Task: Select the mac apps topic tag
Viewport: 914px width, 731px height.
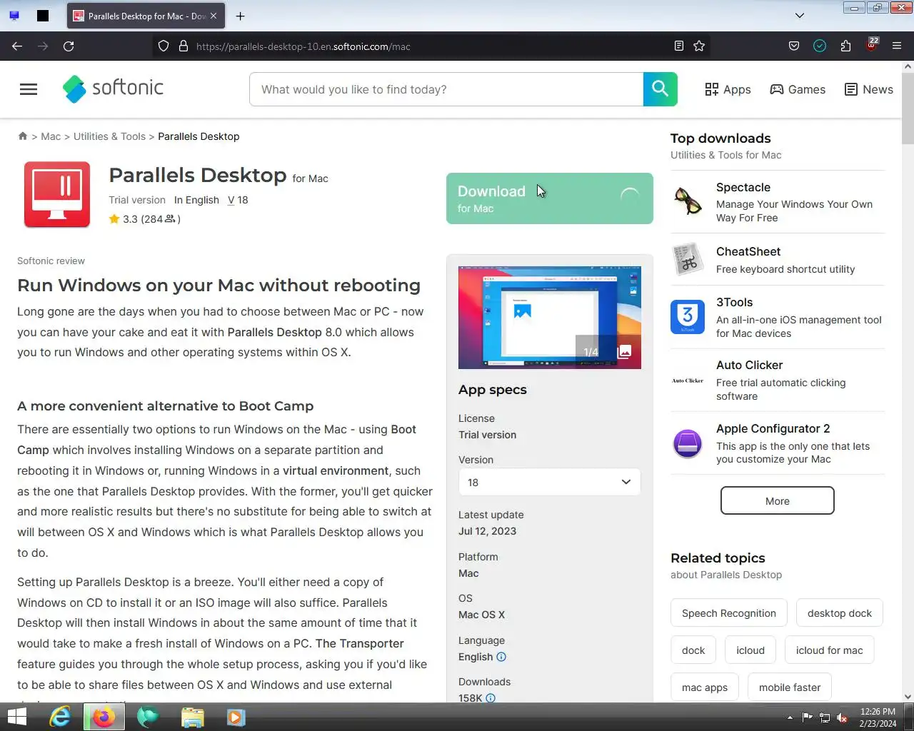Action: (x=705, y=687)
